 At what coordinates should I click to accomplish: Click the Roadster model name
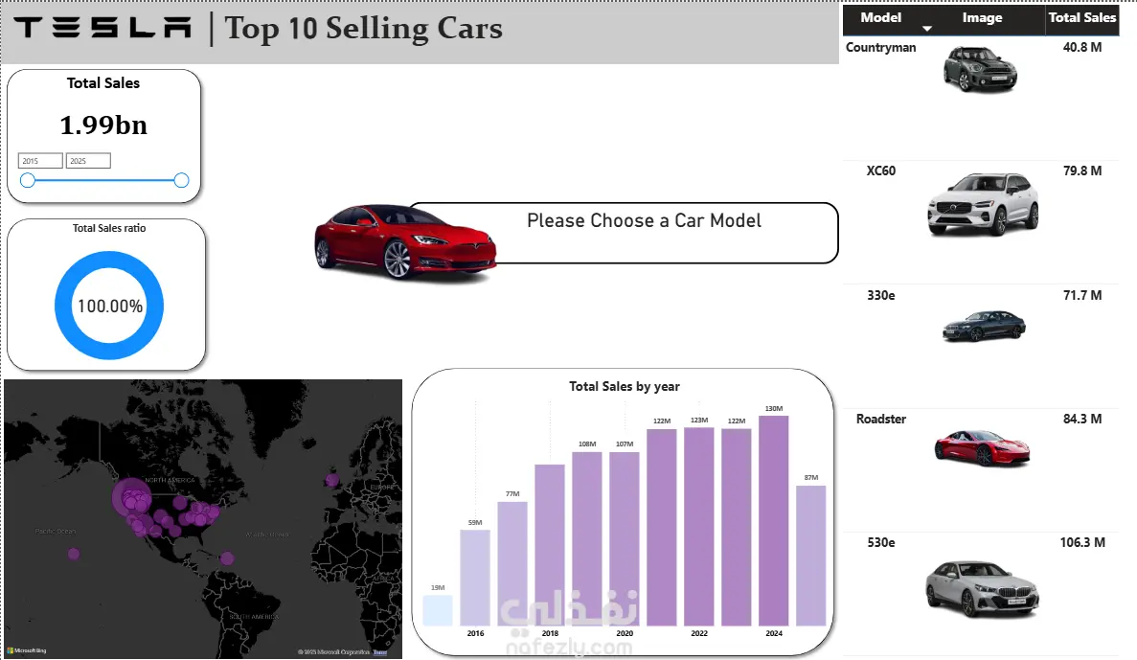pos(881,420)
